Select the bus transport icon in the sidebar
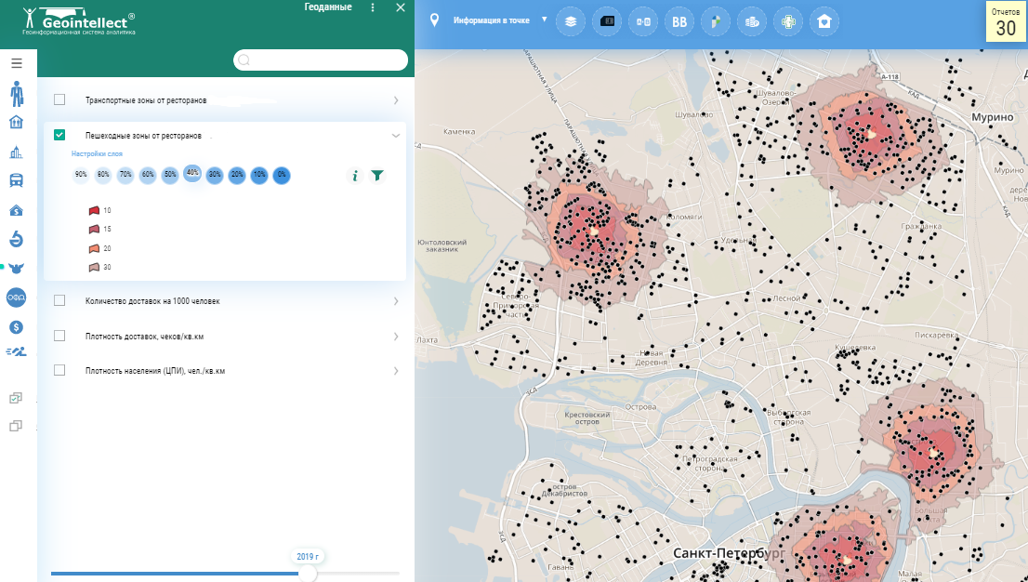 point(17,180)
